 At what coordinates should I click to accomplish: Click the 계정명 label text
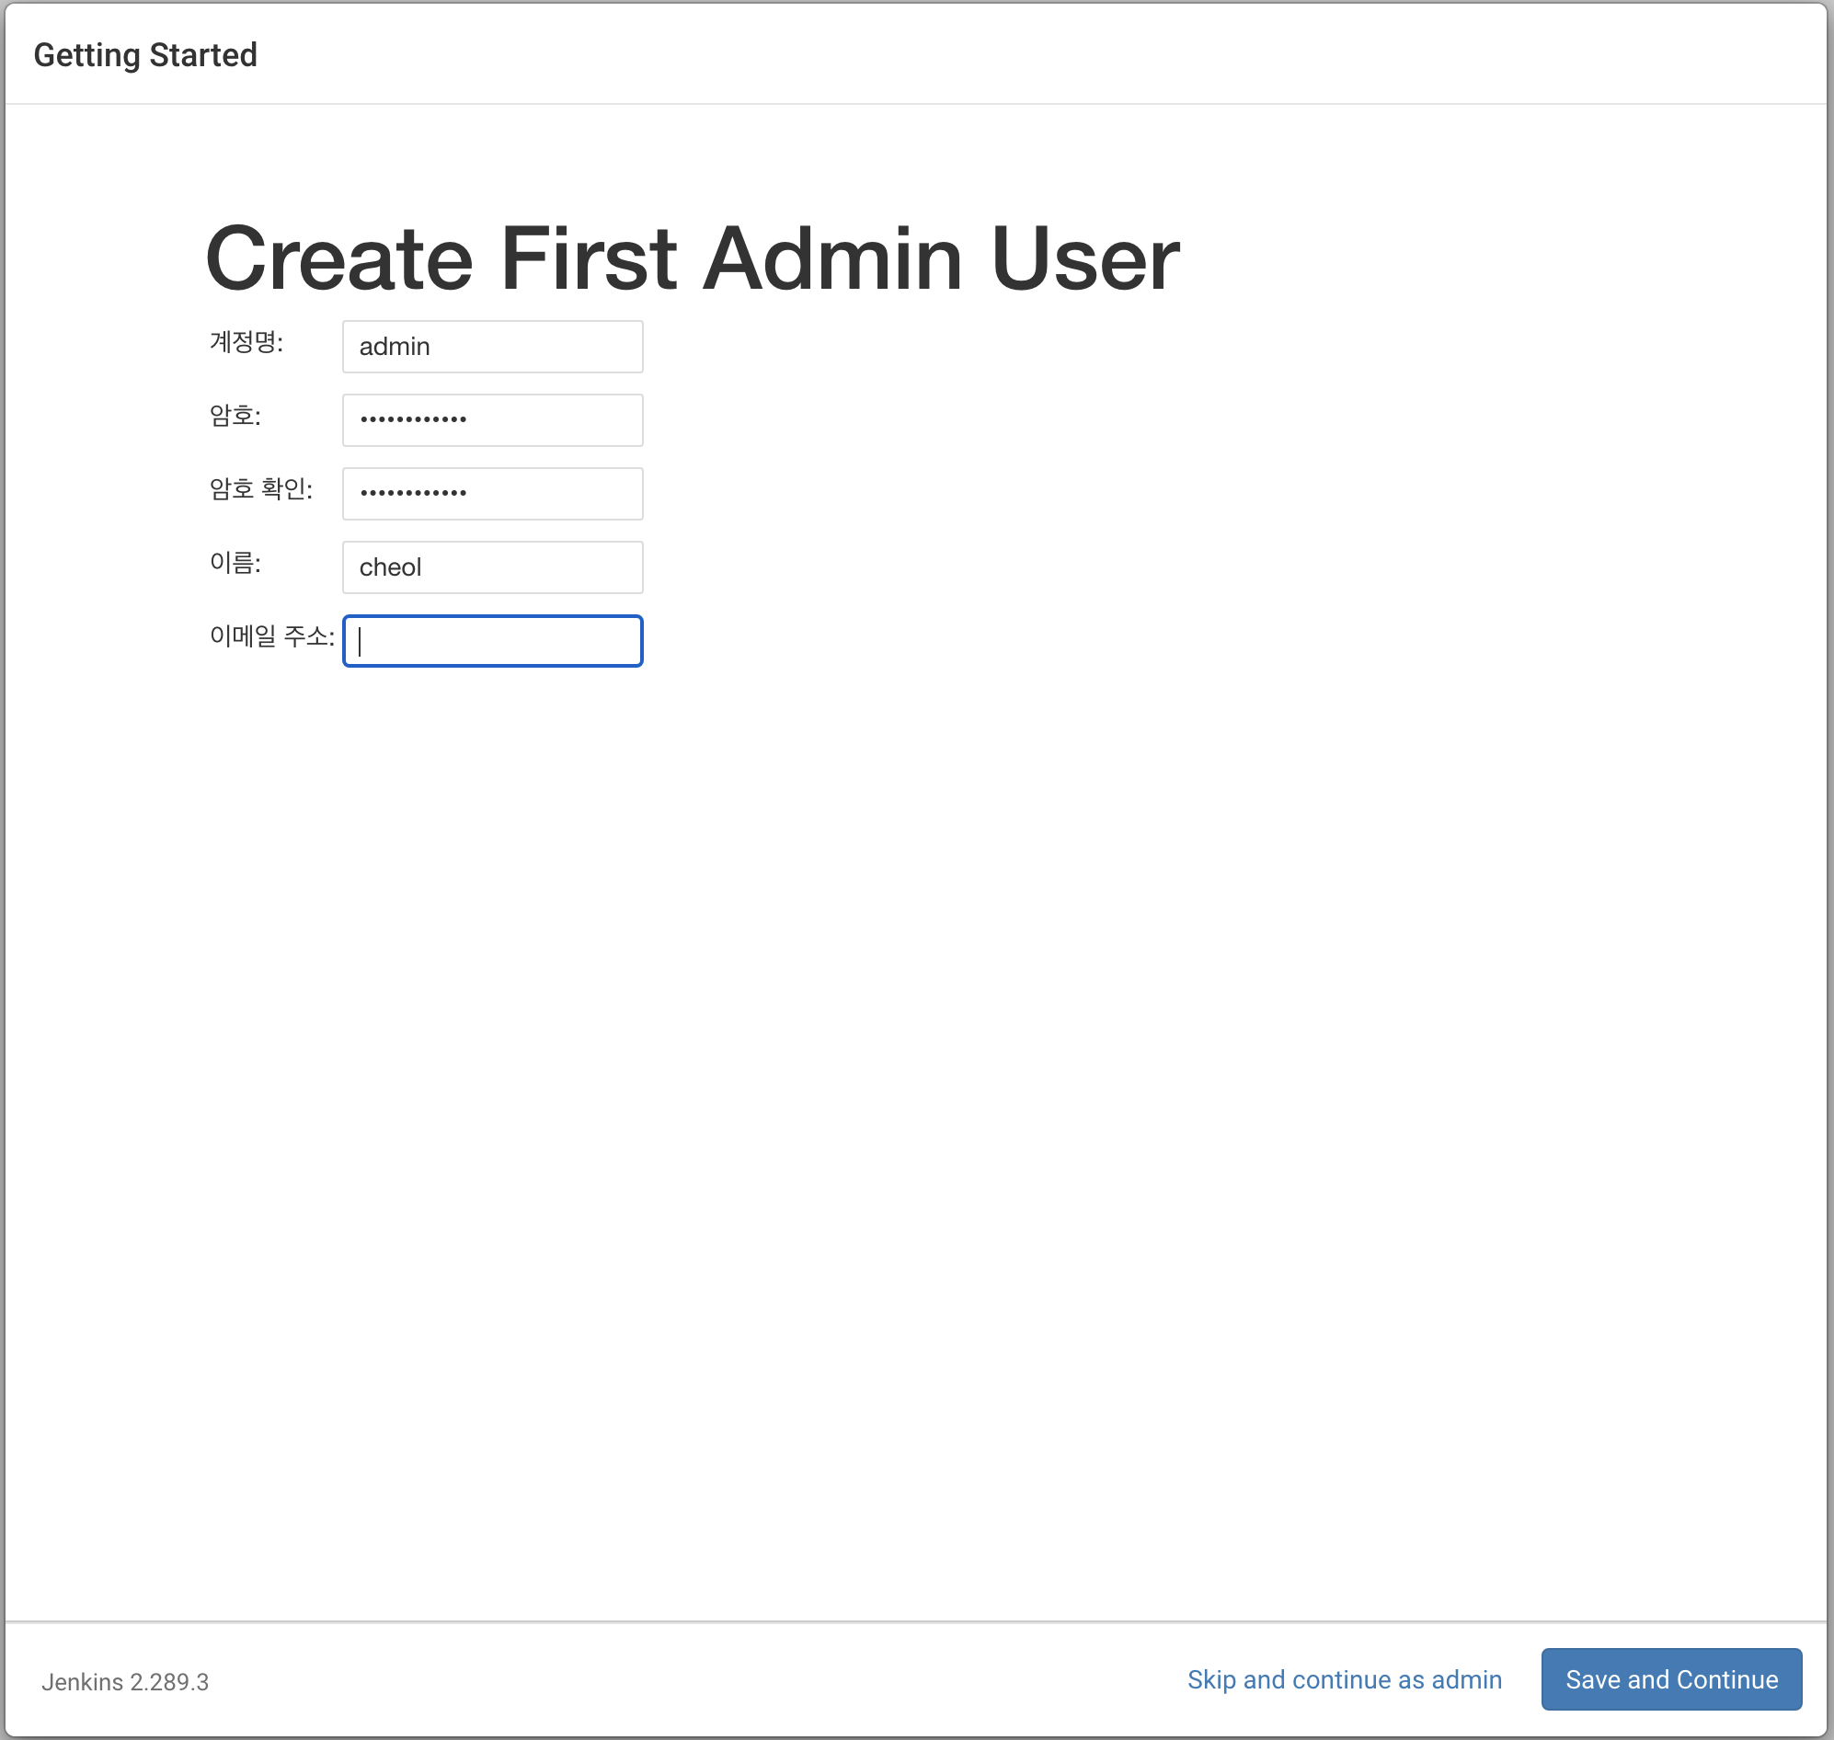pos(246,342)
